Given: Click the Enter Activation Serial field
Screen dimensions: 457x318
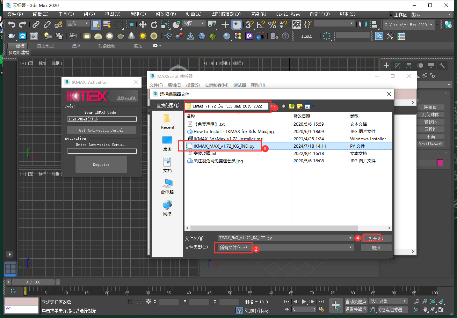Looking at the screenshot, I should tap(102, 151).
